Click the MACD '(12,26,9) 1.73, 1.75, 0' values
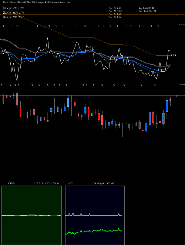The image size is (185, 245). (46, 183)
